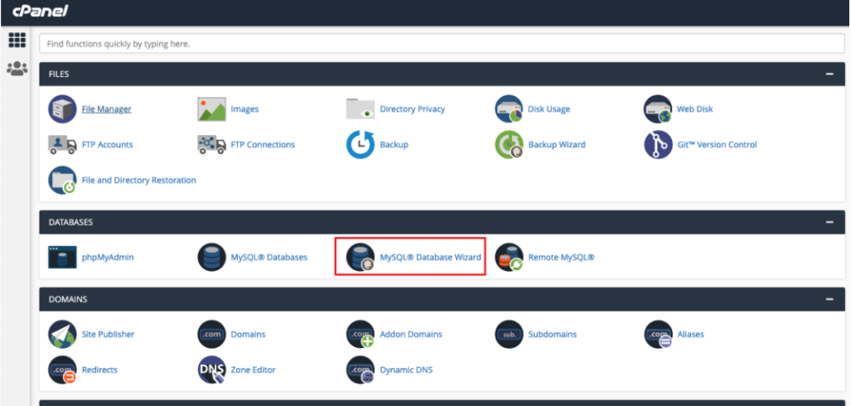Click the Remote MySQL icon
This screenshot has width=851, height=406.
509,257
